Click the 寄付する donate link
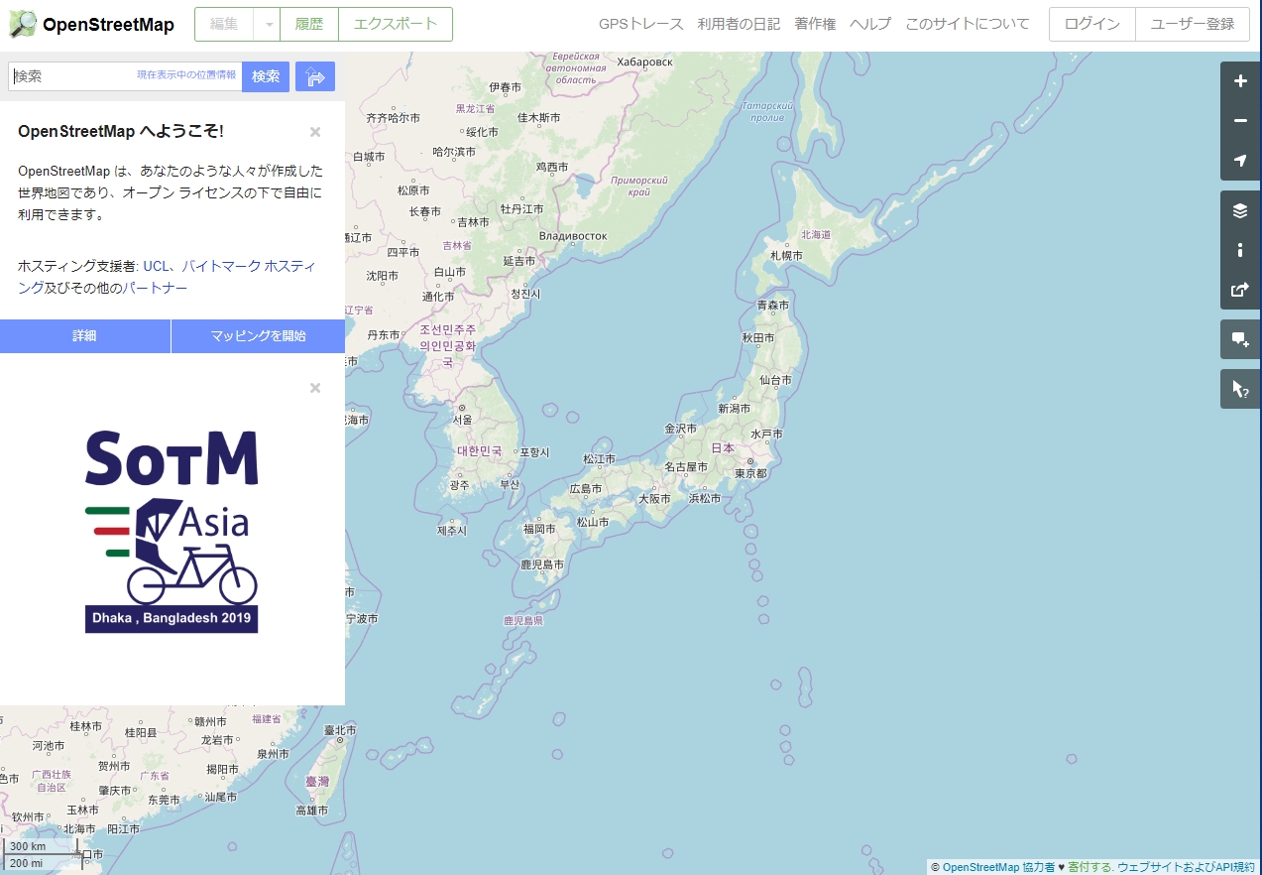 (1090, 867)
